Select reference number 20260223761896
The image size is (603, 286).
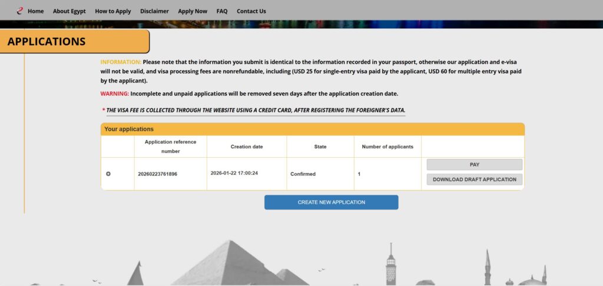coord(157,174)
